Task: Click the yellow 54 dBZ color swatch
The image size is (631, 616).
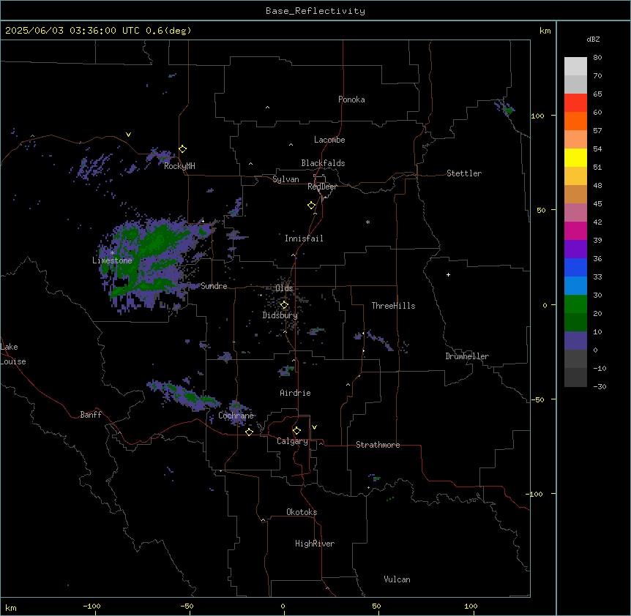Action: point(575,157)
